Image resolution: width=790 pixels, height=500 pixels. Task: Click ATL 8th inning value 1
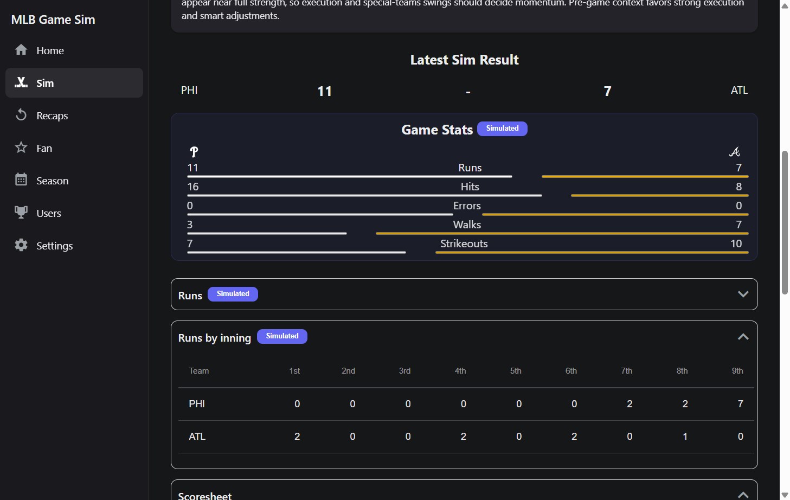pyautogui.click(x=685, y=437)
